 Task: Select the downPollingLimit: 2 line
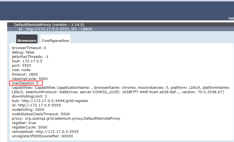[x=29, y=96]
